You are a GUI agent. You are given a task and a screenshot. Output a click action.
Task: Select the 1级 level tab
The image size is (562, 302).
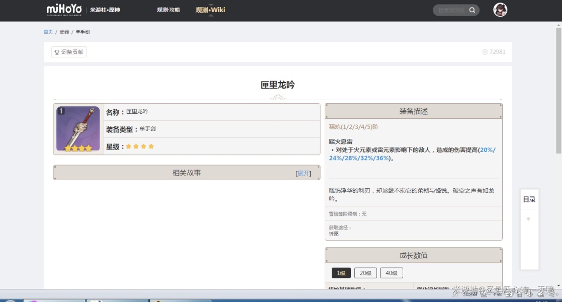(x=341, y=273)
